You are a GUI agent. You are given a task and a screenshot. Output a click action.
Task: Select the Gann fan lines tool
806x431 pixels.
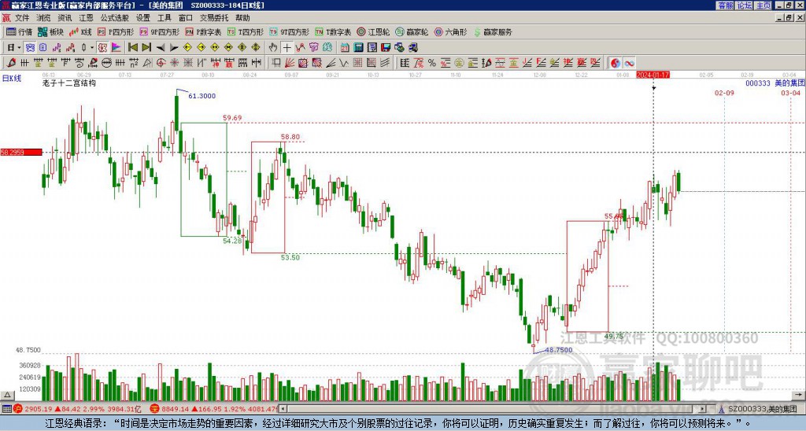[290, 63]
